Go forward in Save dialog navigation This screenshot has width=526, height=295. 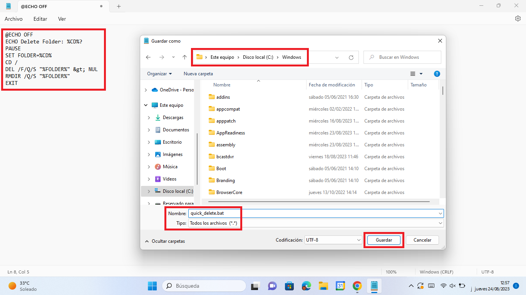click(x=162, y=57)
